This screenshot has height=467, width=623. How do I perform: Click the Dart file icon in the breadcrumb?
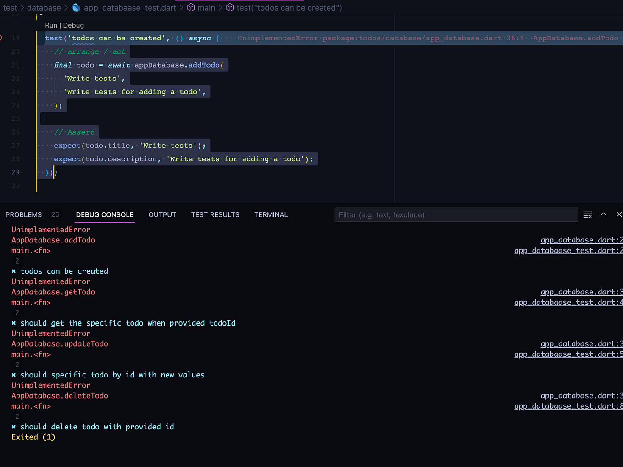(76, 7)
